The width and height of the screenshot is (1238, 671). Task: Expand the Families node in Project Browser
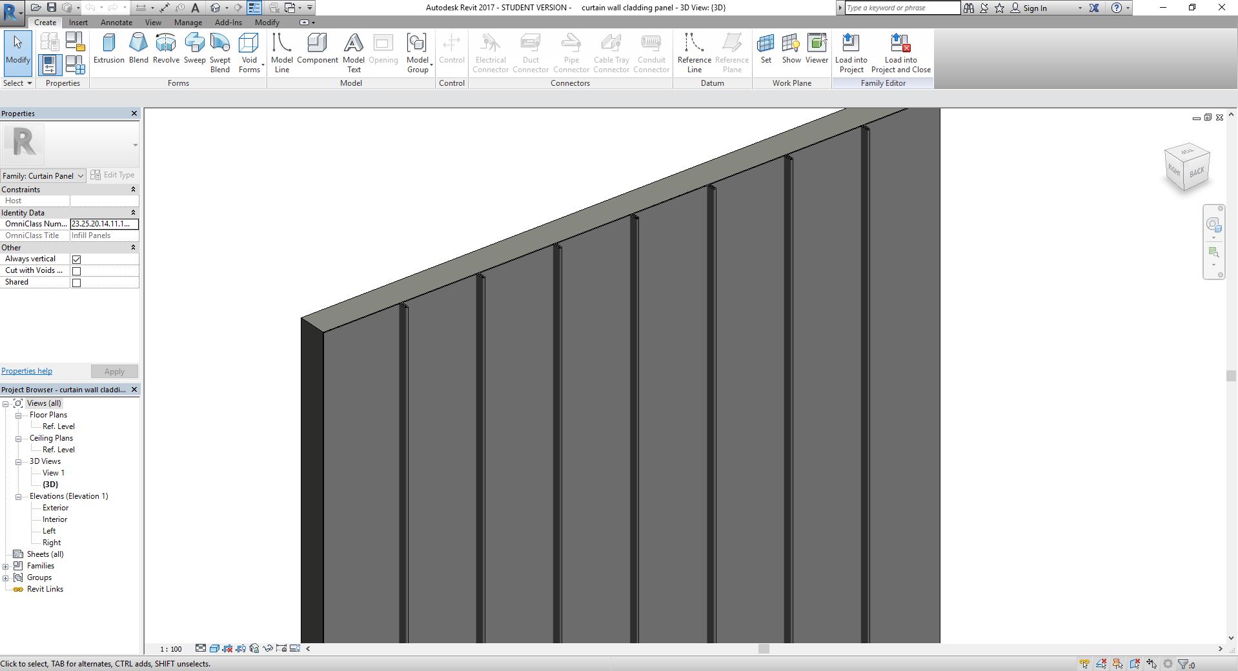point(6,566)
